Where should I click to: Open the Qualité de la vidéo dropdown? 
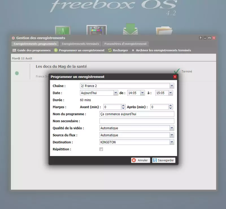tap(172, 128)
